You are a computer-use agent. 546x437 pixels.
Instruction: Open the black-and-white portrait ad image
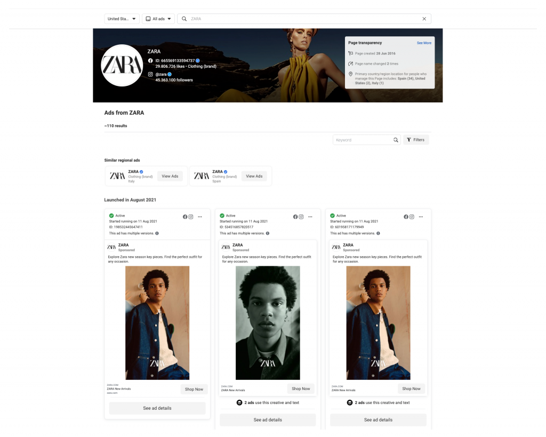coord(268,323)
